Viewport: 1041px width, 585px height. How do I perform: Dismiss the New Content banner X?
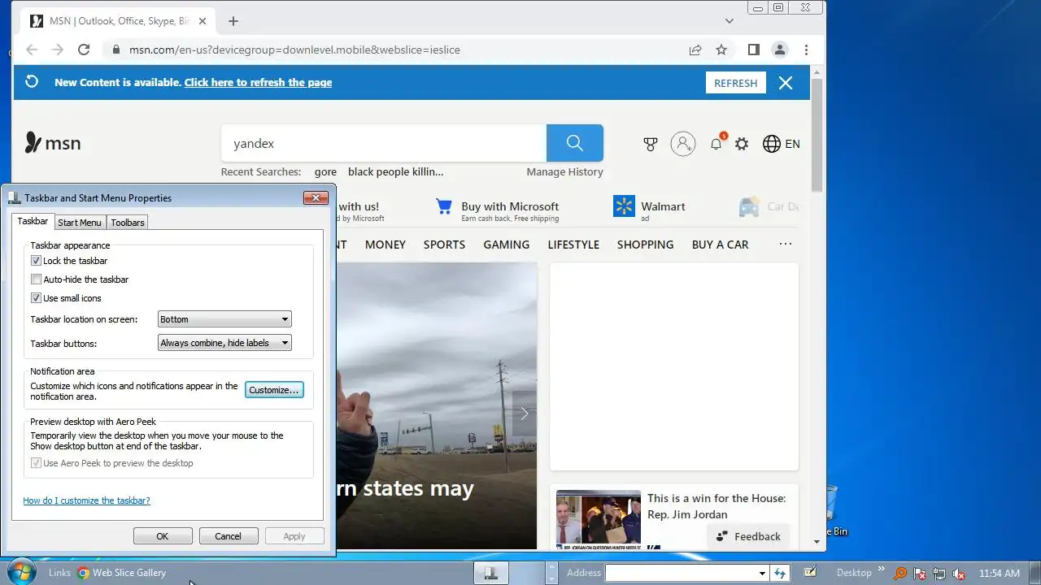[x=786, y=83]
